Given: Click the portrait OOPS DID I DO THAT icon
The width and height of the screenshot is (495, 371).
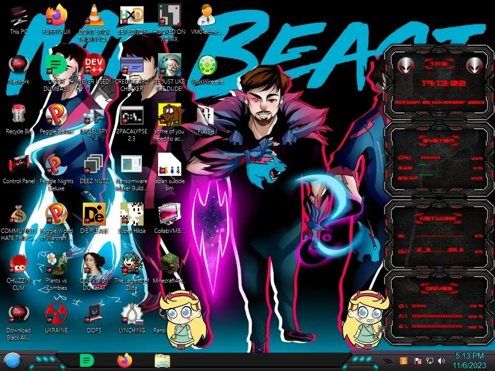Looking at the screenshot, I should point(94,272).
